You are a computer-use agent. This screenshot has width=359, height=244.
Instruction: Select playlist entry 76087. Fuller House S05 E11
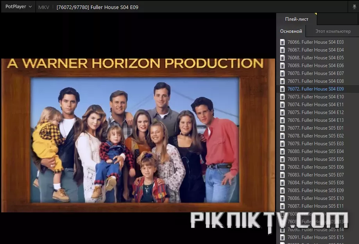tap(318, 206)
